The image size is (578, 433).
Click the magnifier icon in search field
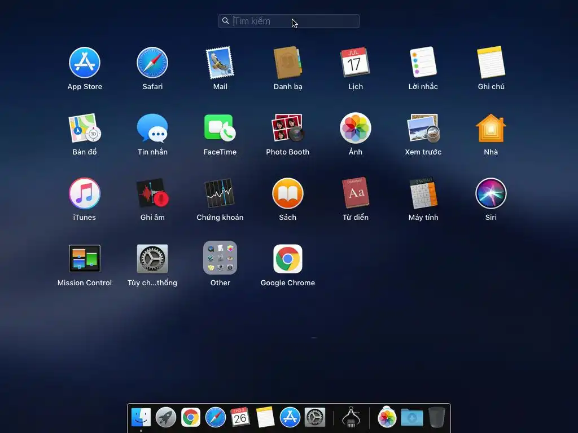pos(226,21)
